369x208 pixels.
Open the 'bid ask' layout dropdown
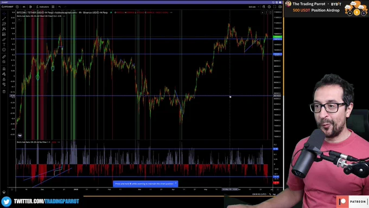tap(254, 7)
